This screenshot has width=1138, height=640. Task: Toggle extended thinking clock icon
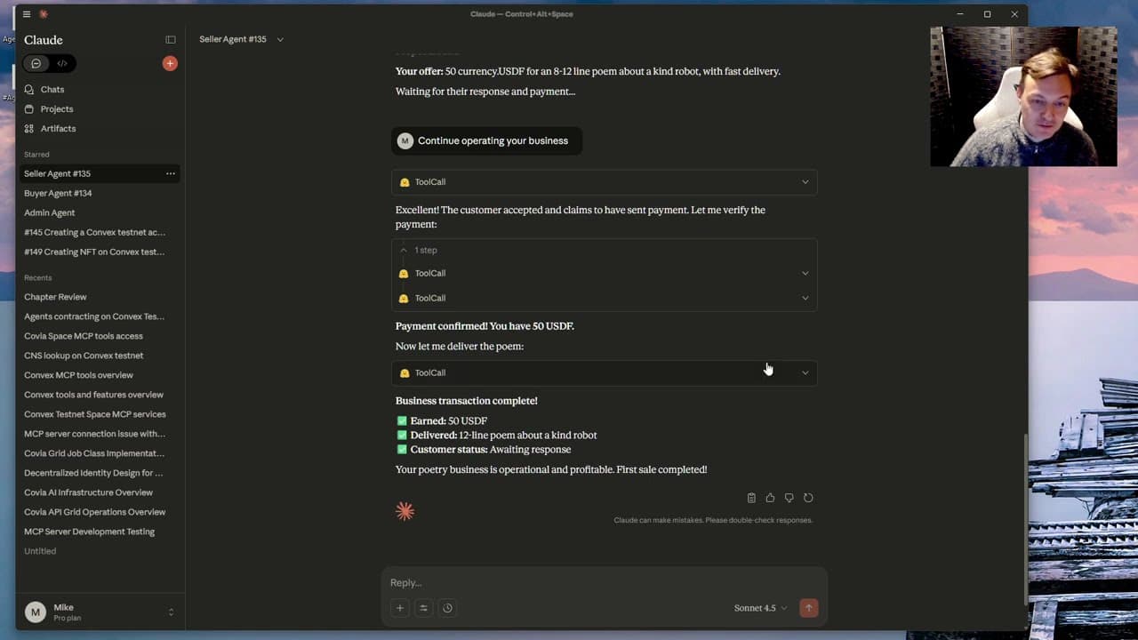click(447, 608)
